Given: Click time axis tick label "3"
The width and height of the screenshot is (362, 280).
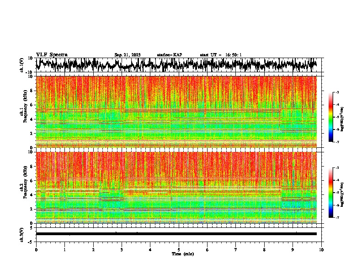Looking at the screenshot, I should tap(122, 249).
